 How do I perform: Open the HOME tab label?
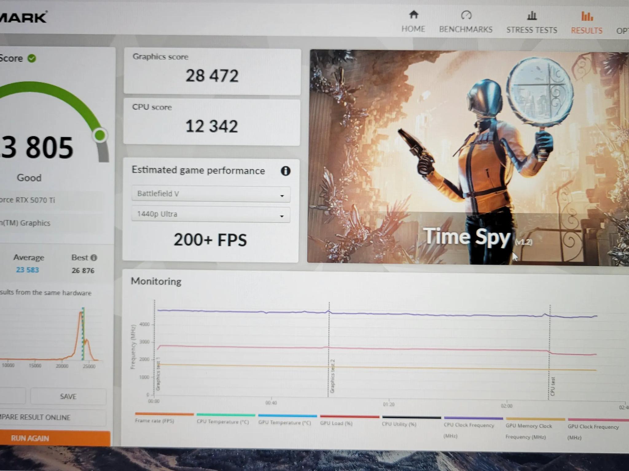pos(413,29)
